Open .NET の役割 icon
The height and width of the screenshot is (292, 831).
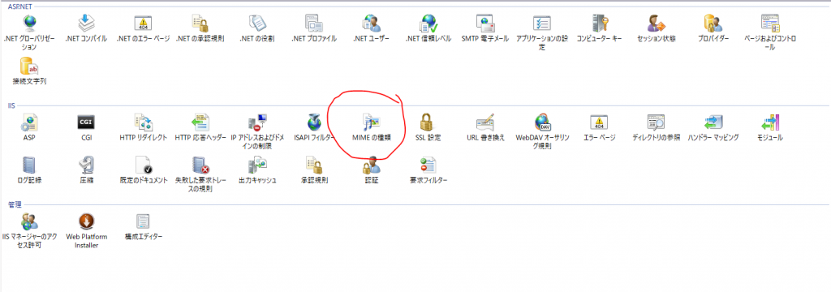[x=256, y=23]
